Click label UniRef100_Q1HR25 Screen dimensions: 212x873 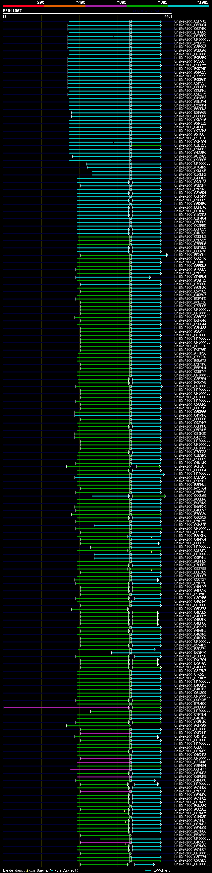pyautogui.click(x=190, y=817)
